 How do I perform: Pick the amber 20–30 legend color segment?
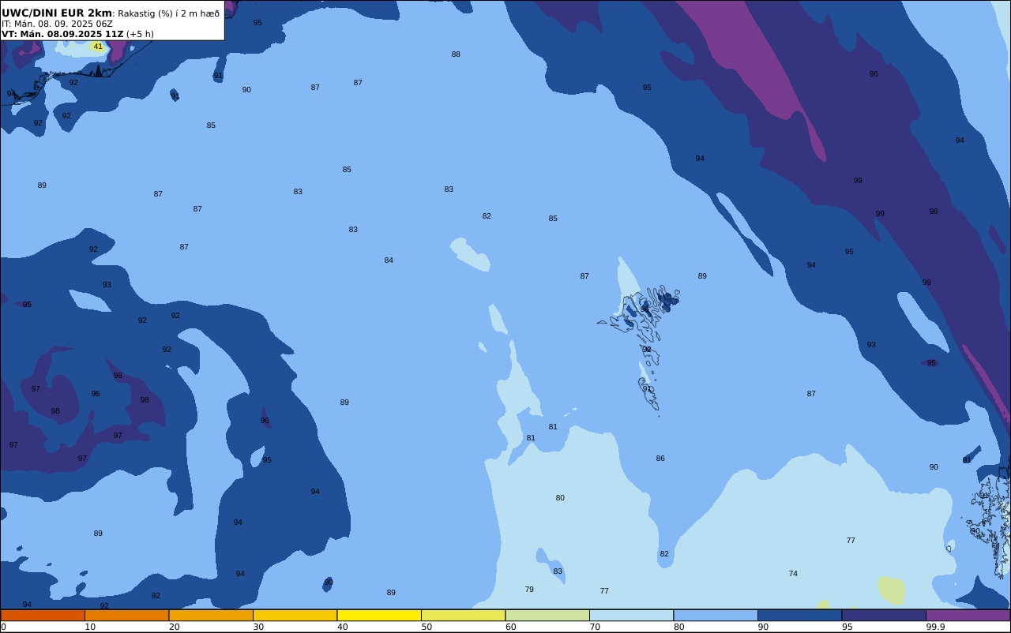[x=211, y=615]
